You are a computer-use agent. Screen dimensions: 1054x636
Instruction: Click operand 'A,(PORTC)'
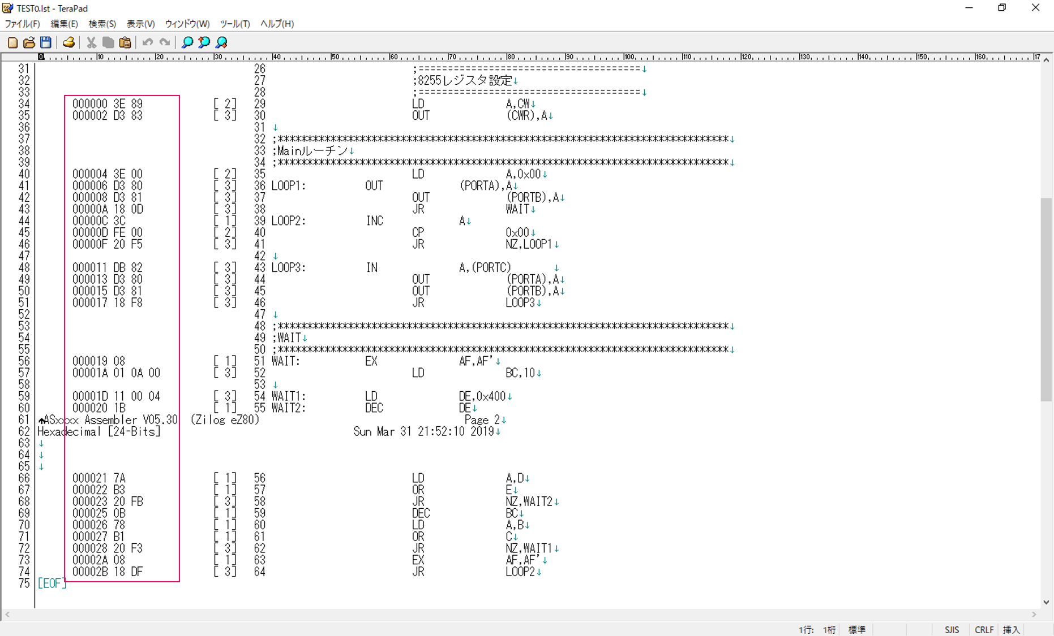tap(485, 267)
